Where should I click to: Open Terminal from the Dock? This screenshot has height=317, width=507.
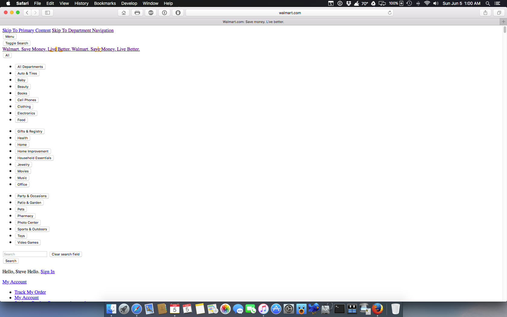click(340, 309)
